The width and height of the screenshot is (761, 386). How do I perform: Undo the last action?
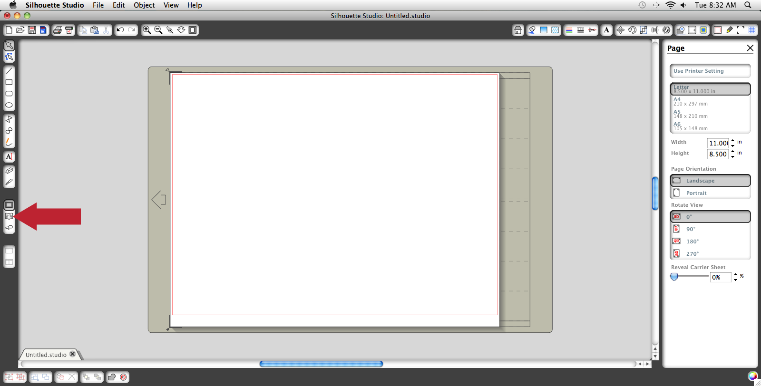[120, 30]
